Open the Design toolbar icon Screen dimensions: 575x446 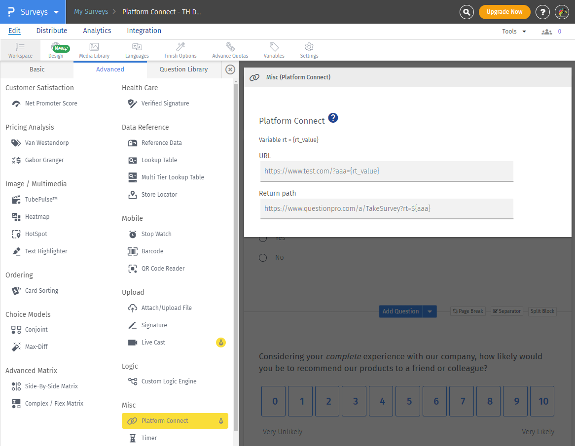pos(56,50)
